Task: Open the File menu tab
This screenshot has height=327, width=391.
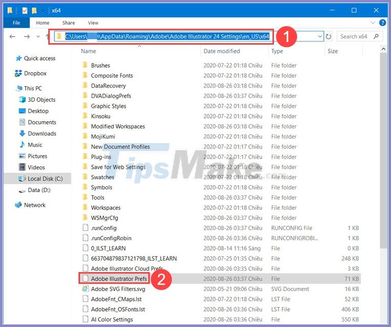Action: [x=16, y=23]
